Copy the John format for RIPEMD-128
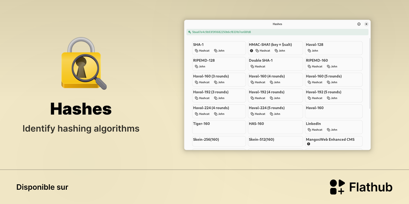This screenshot has height=204, width=409. click(x=200, y=67)
